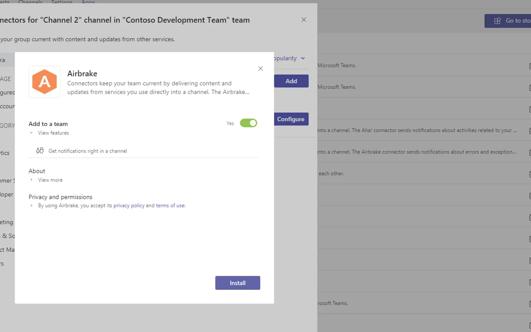Viewport: 531px width, 332px height.
Task: Click the Go to store button
Action: pyautogui.click(x=508, y=21)
